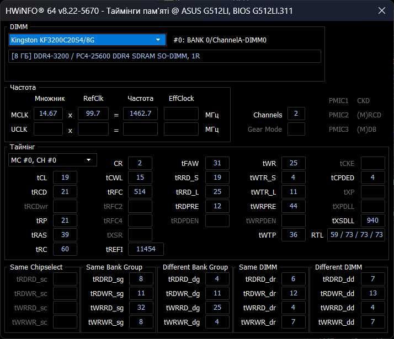The image size is (394, 339).
Task: Click the tWTP value 36
Action: point(294,235)
